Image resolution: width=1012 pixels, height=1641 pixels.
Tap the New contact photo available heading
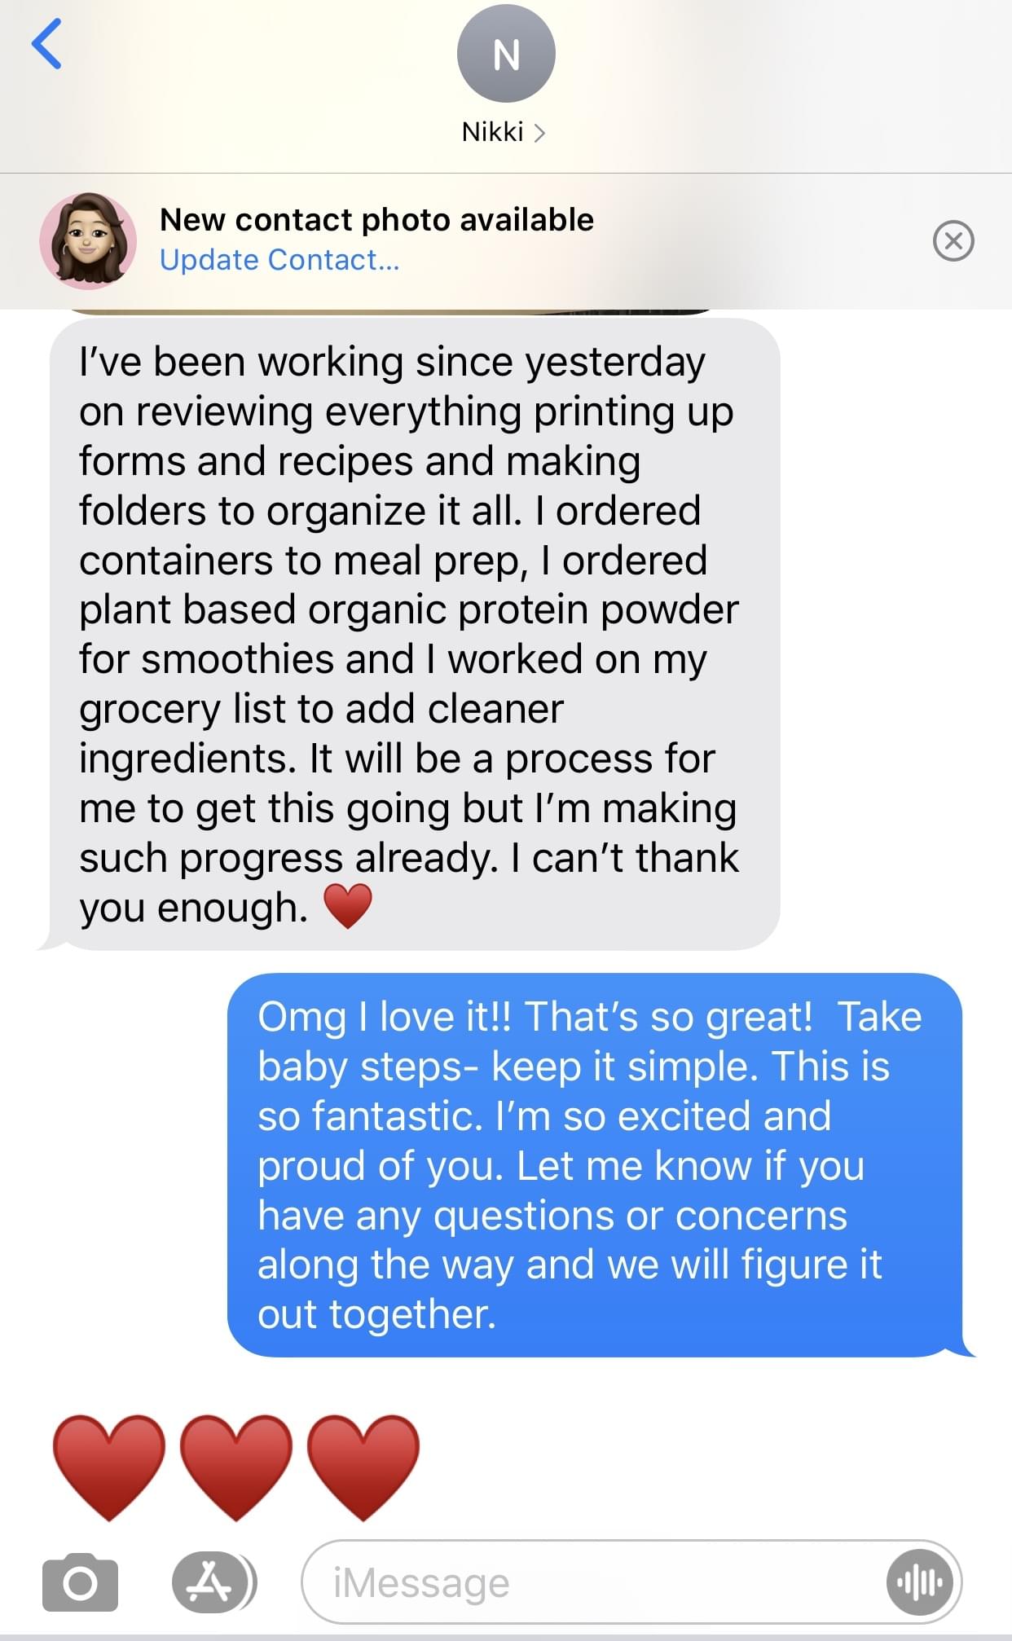pos(376,219)
